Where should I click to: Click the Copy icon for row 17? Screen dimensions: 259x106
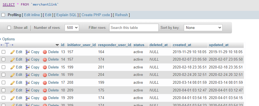coord(28,83)
